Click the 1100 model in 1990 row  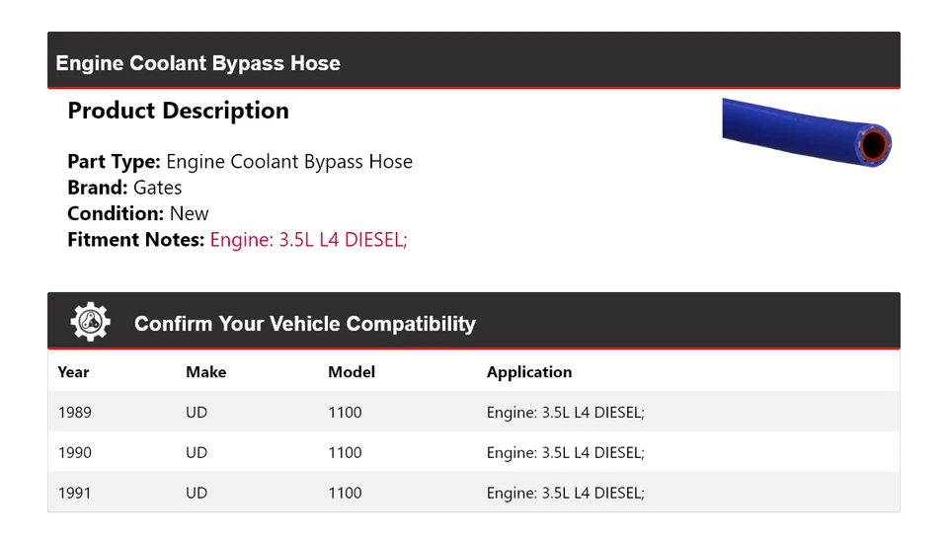(x=345, y=452)
